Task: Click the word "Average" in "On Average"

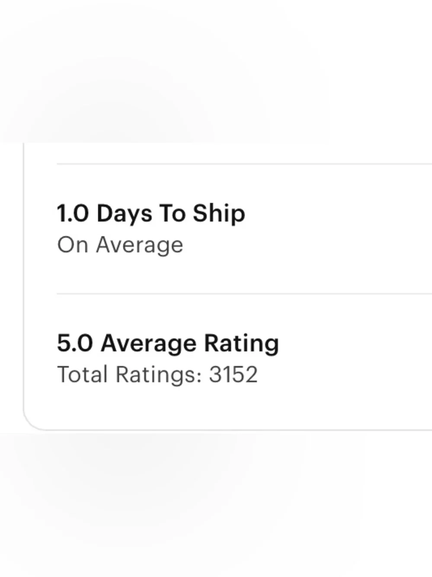Action: pyautogui.click(x=140, y=246)
